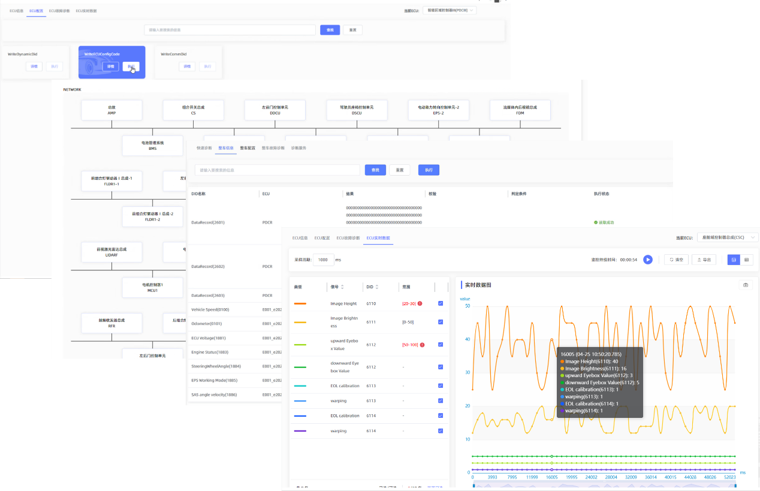760x491 pixels.
Task: Open 整车故障诊断 tab in vehicle window
Action: [273, 147]
